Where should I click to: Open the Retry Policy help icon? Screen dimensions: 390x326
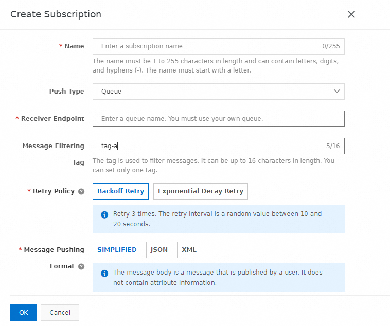click(x=81, y=191)
